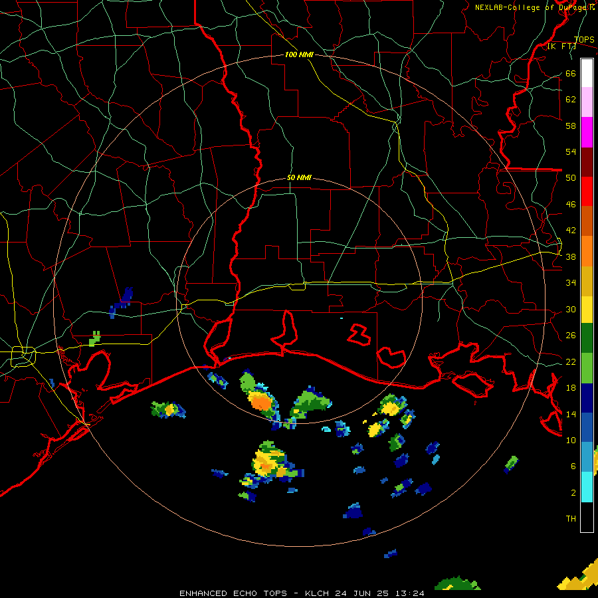This screenshot has height=598, width=598.
Task: Click the 'ENHANCED ECHO TOPS' product title
Action: click(233, 593)
